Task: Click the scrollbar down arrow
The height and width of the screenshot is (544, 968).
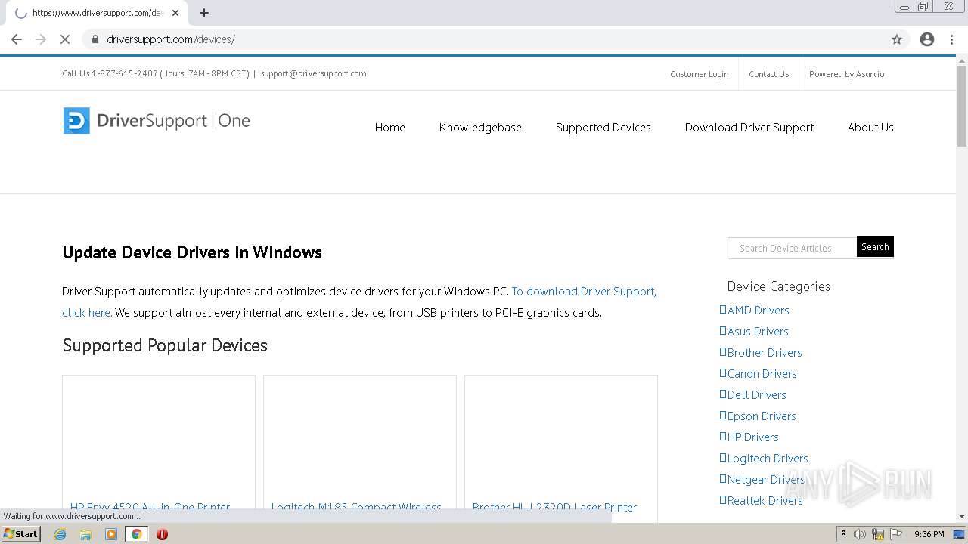Action: click(962, 517)
